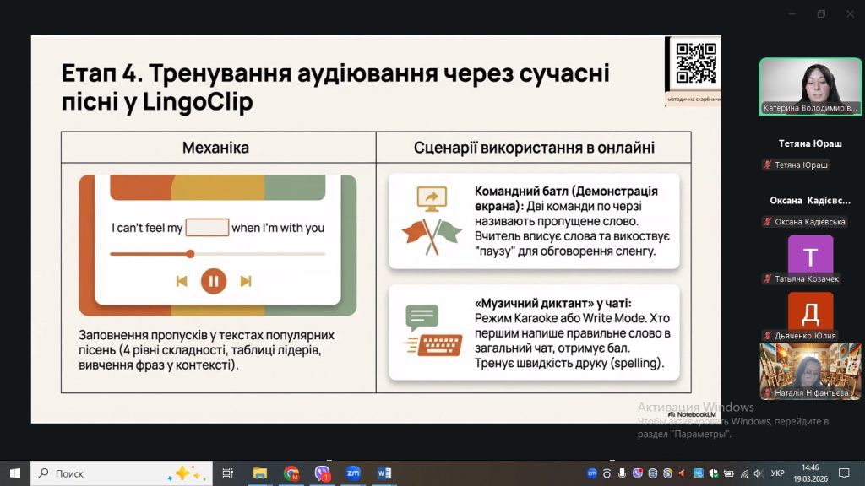Open Word from the taskbar
The width and height of the screenshot is (865, 486).
click(384, 473)
